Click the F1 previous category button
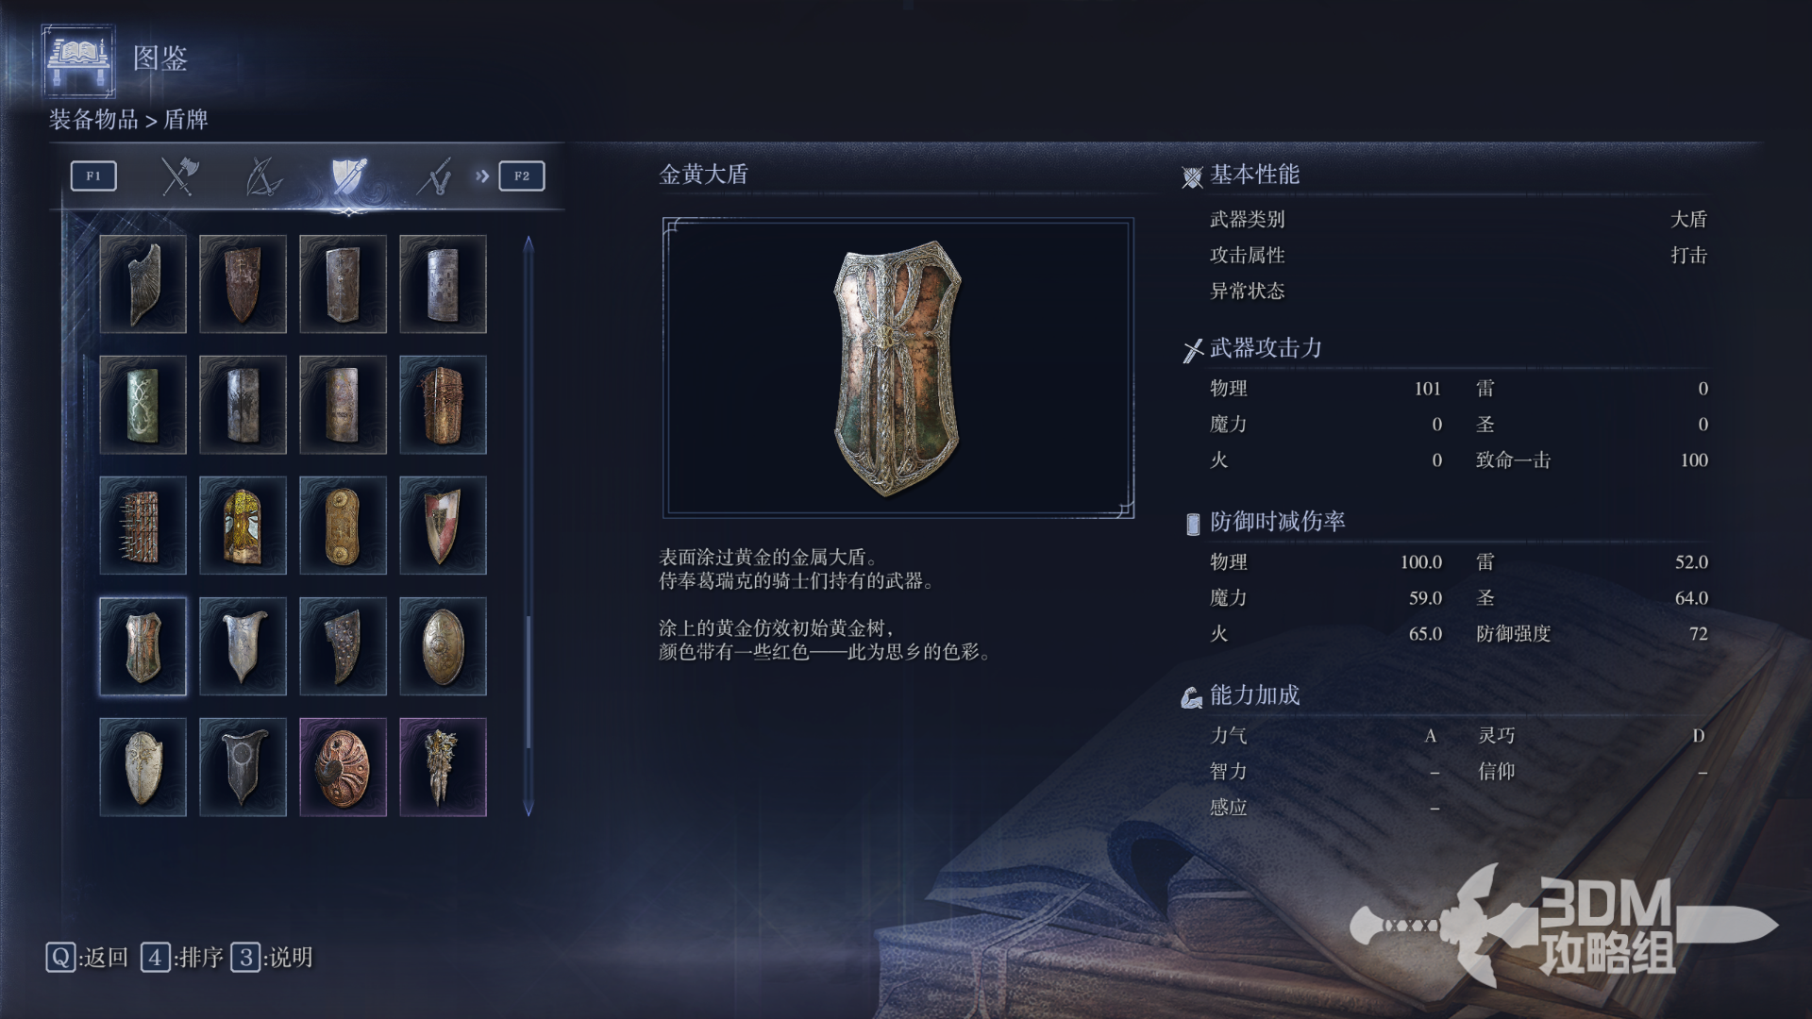 tap(93, 175)
